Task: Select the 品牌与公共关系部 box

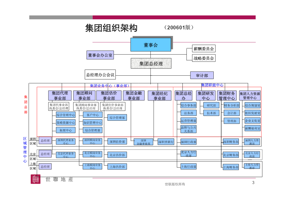Action: [x=189, y=129]
